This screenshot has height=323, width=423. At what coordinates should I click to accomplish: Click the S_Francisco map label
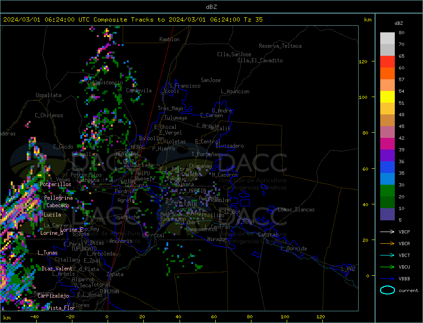pyautogui.click(x=185, y=86)
